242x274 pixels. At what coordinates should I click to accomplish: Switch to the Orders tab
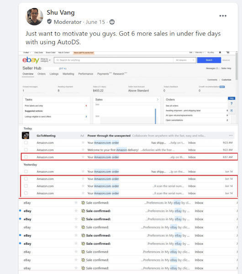(x=42, y=74)
